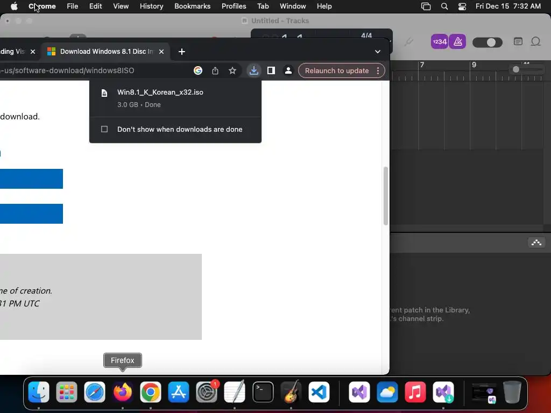Close the Download Windows 8.1 tab
551x413 pixels.
click(x=161, y=52)
